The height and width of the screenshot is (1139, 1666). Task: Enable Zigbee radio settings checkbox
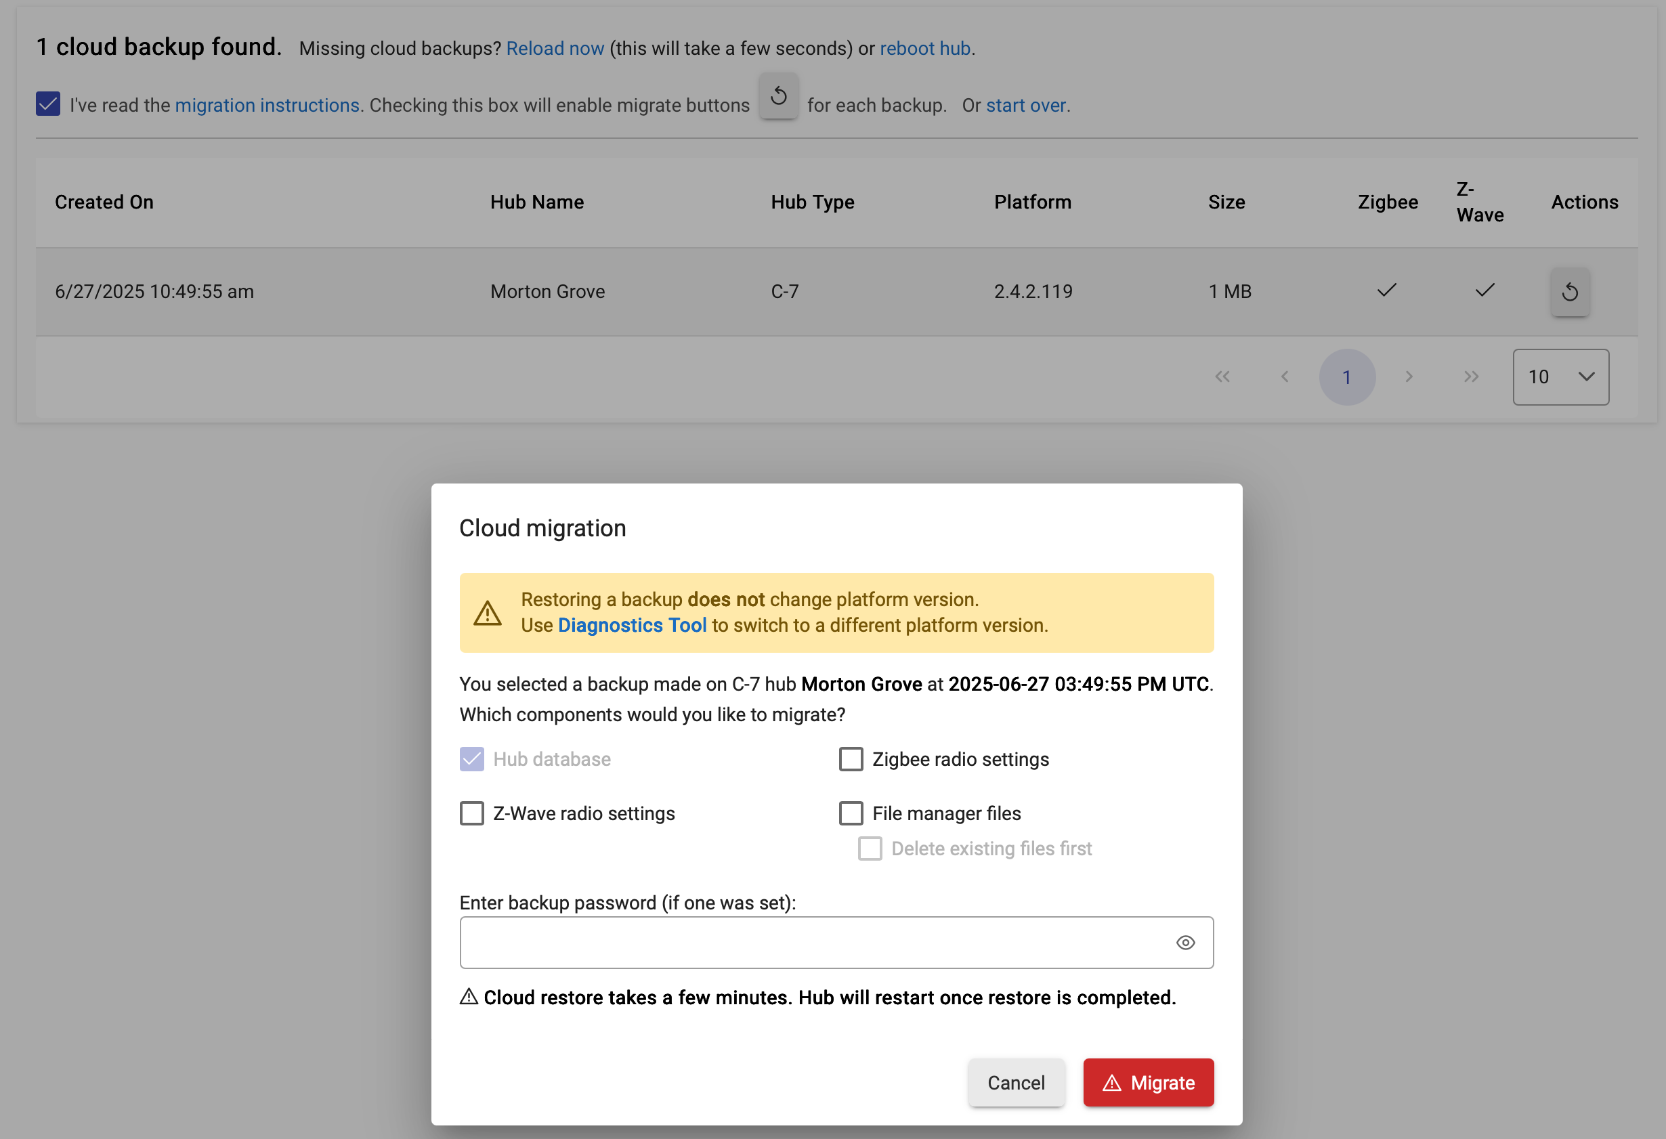point(851,759)
